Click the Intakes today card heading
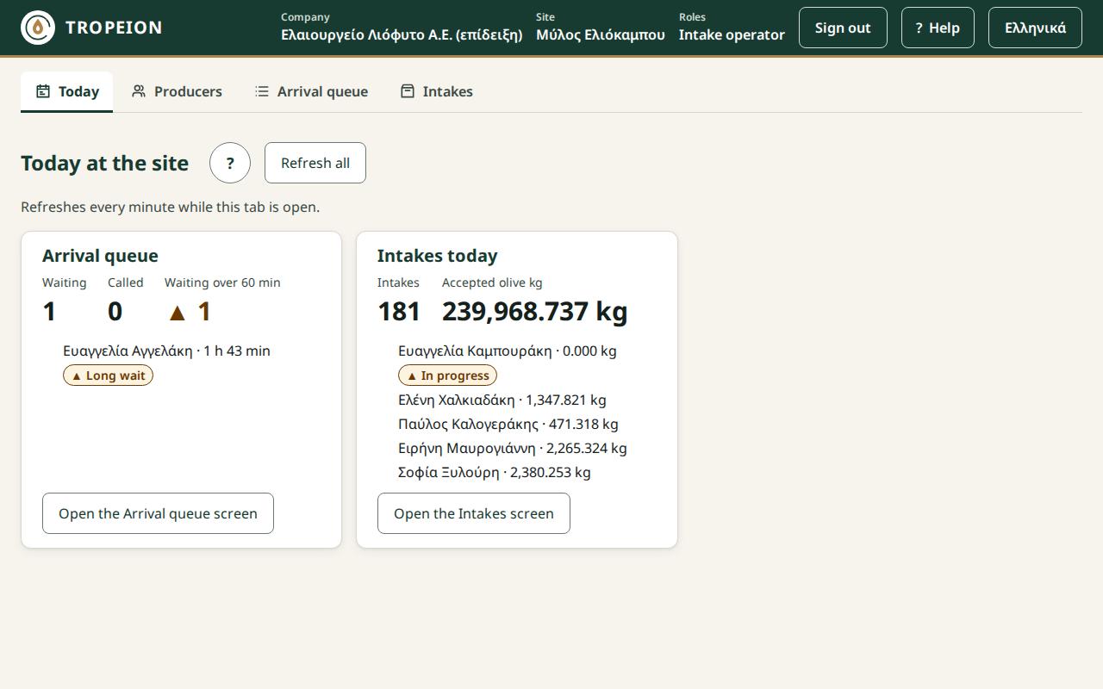 tap(438, 256)
